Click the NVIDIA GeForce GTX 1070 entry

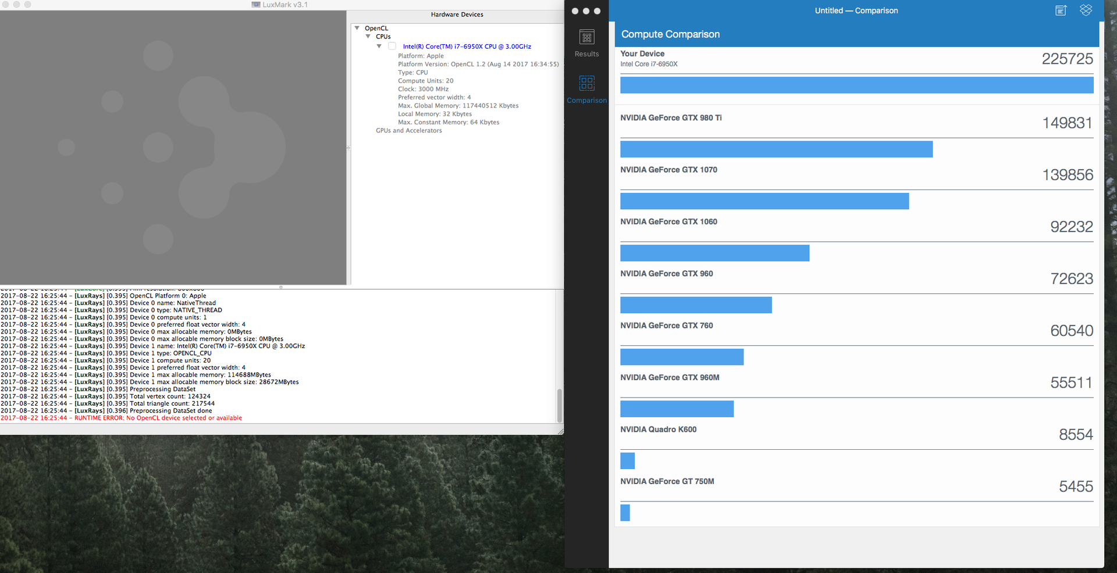[x=668, y=170]
